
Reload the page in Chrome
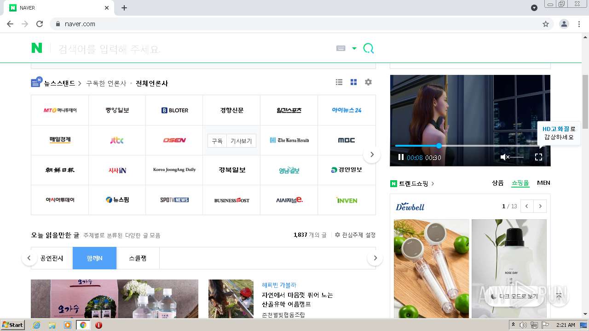point(40,24)
